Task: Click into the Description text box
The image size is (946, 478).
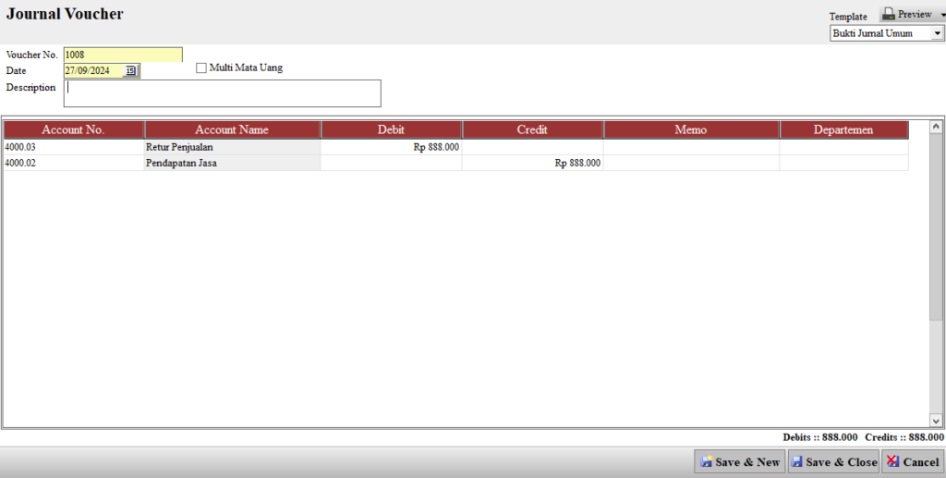Action: (222, 93)
